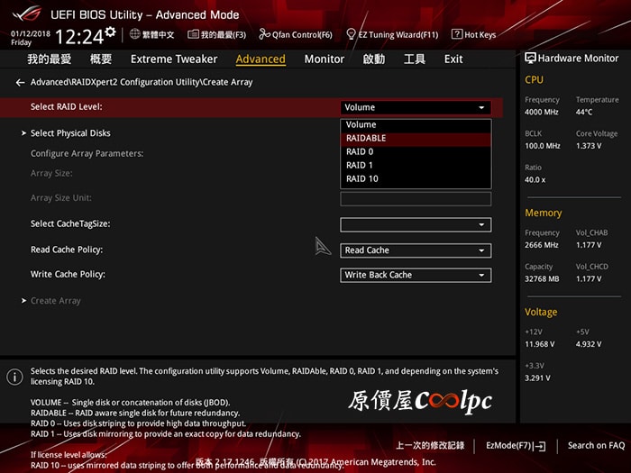Switch to the Extreme Tweaker tab
Viewport: 631px width, 473px height.
point(174,59)
